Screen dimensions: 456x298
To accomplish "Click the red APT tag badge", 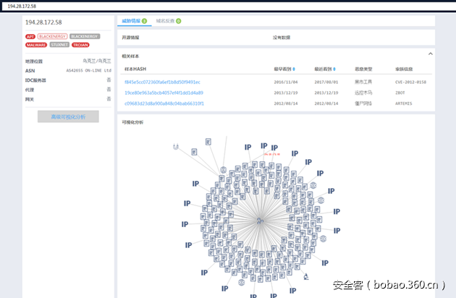I will pyautogui.click(x=30, y=35).
